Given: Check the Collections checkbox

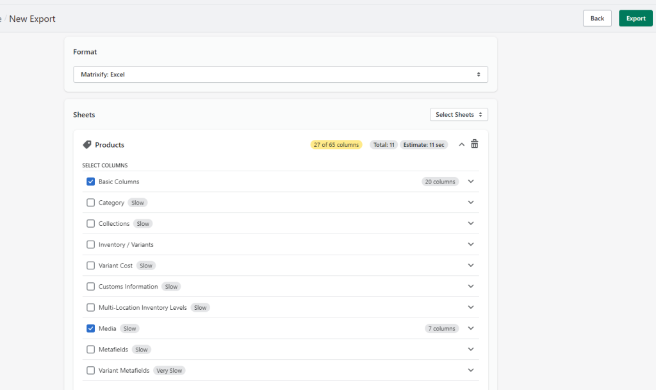Looking at the screenshot, I should click(x=90, y=223).
